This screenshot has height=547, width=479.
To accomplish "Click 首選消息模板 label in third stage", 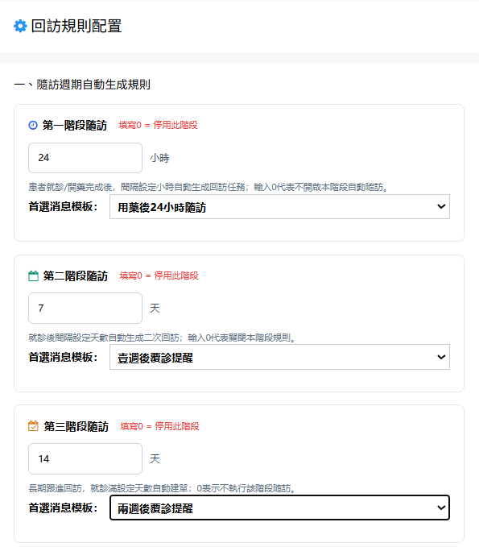I will (63, 508).
